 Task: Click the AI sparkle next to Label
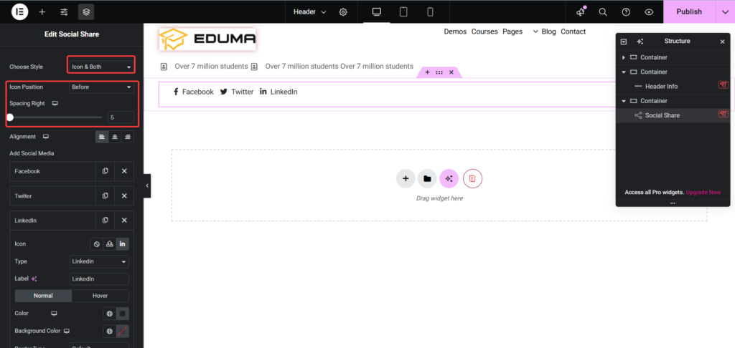(34, 279)
